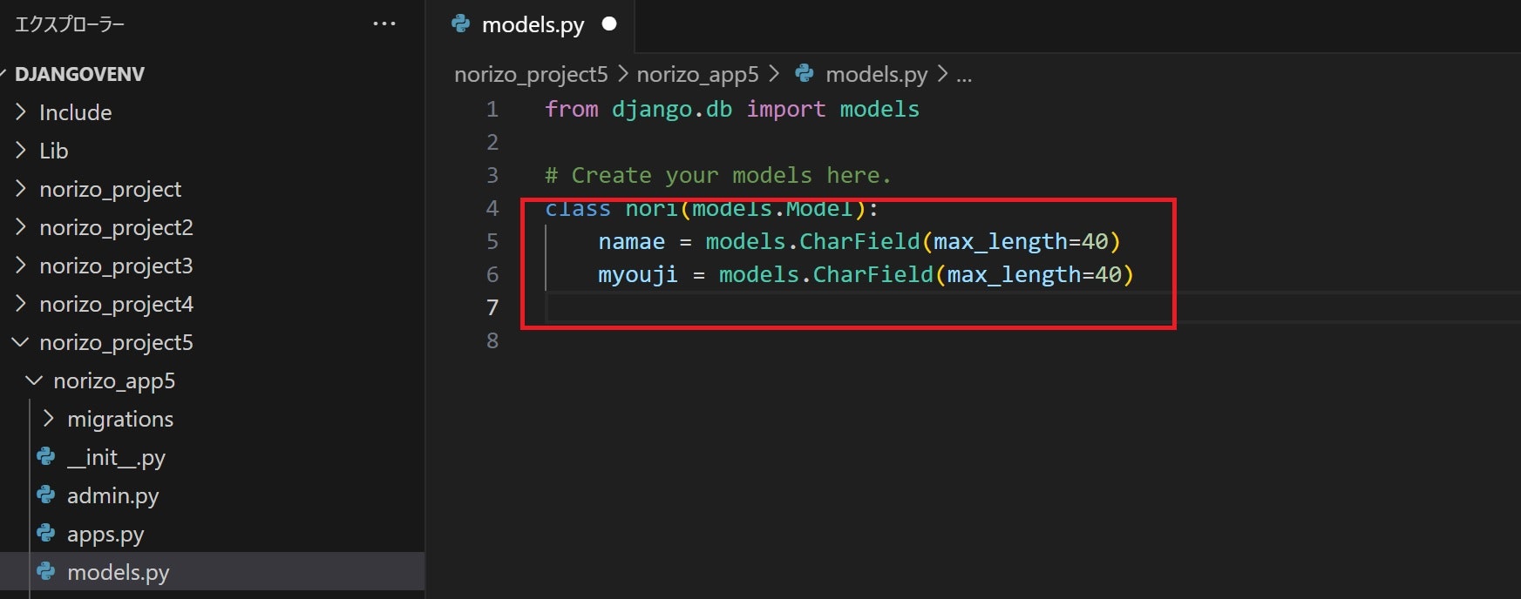Image resolution: width=1521 pixels, height=599 pixels.
Task: Click the Python icon beside models.py in explorer
Action: pyautogui.click(x=46, y=572)
